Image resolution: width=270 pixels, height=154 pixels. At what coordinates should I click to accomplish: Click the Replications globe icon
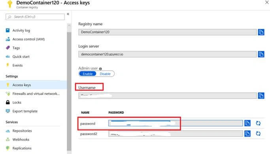pyautogui.click(x=8, y=148)
